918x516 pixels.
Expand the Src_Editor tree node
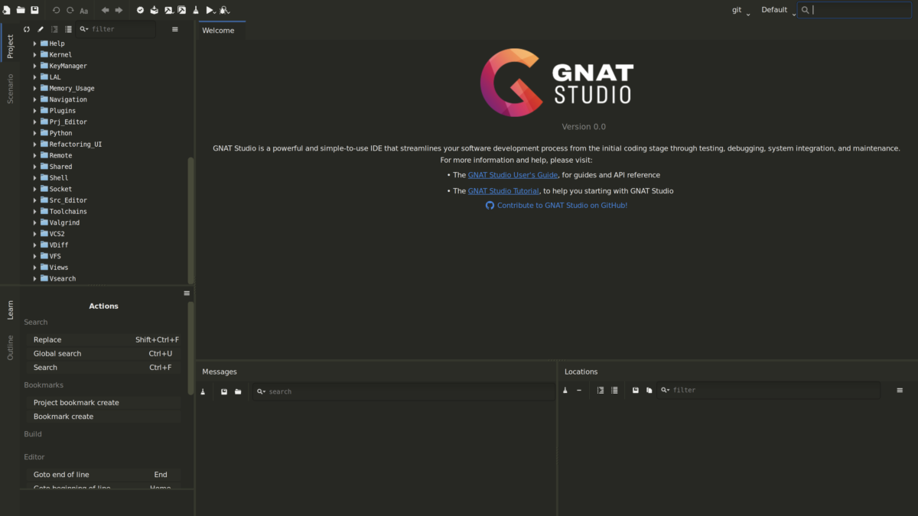[35, 200]
